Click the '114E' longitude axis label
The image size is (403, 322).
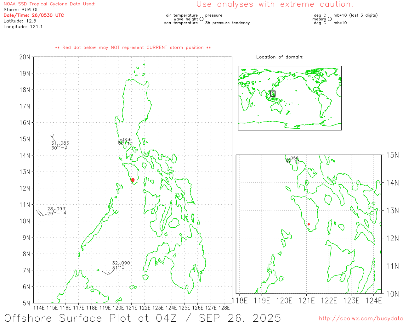pyautogui.click(x=39, y=308)
